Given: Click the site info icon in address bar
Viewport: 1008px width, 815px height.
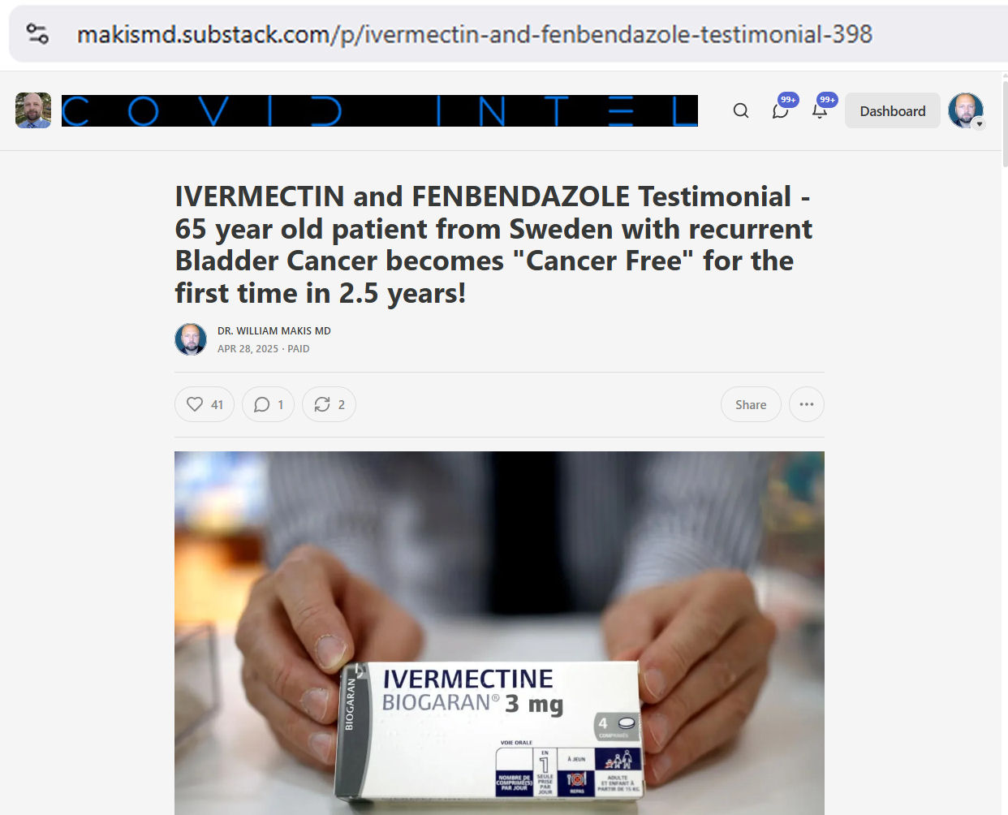Looking at the screenshot, I should tap(37, 33).
